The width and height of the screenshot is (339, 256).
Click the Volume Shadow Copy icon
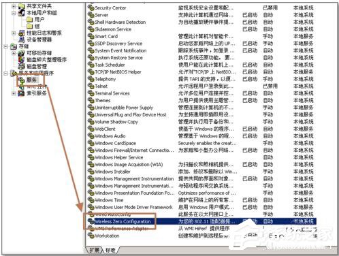tap(91, 121)
